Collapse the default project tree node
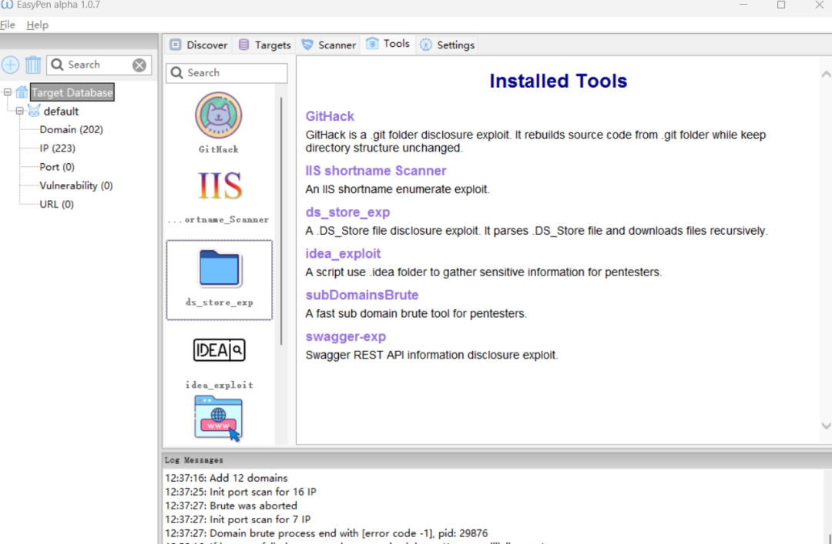This screenshot has width=832, height=544. click(19, 111)
